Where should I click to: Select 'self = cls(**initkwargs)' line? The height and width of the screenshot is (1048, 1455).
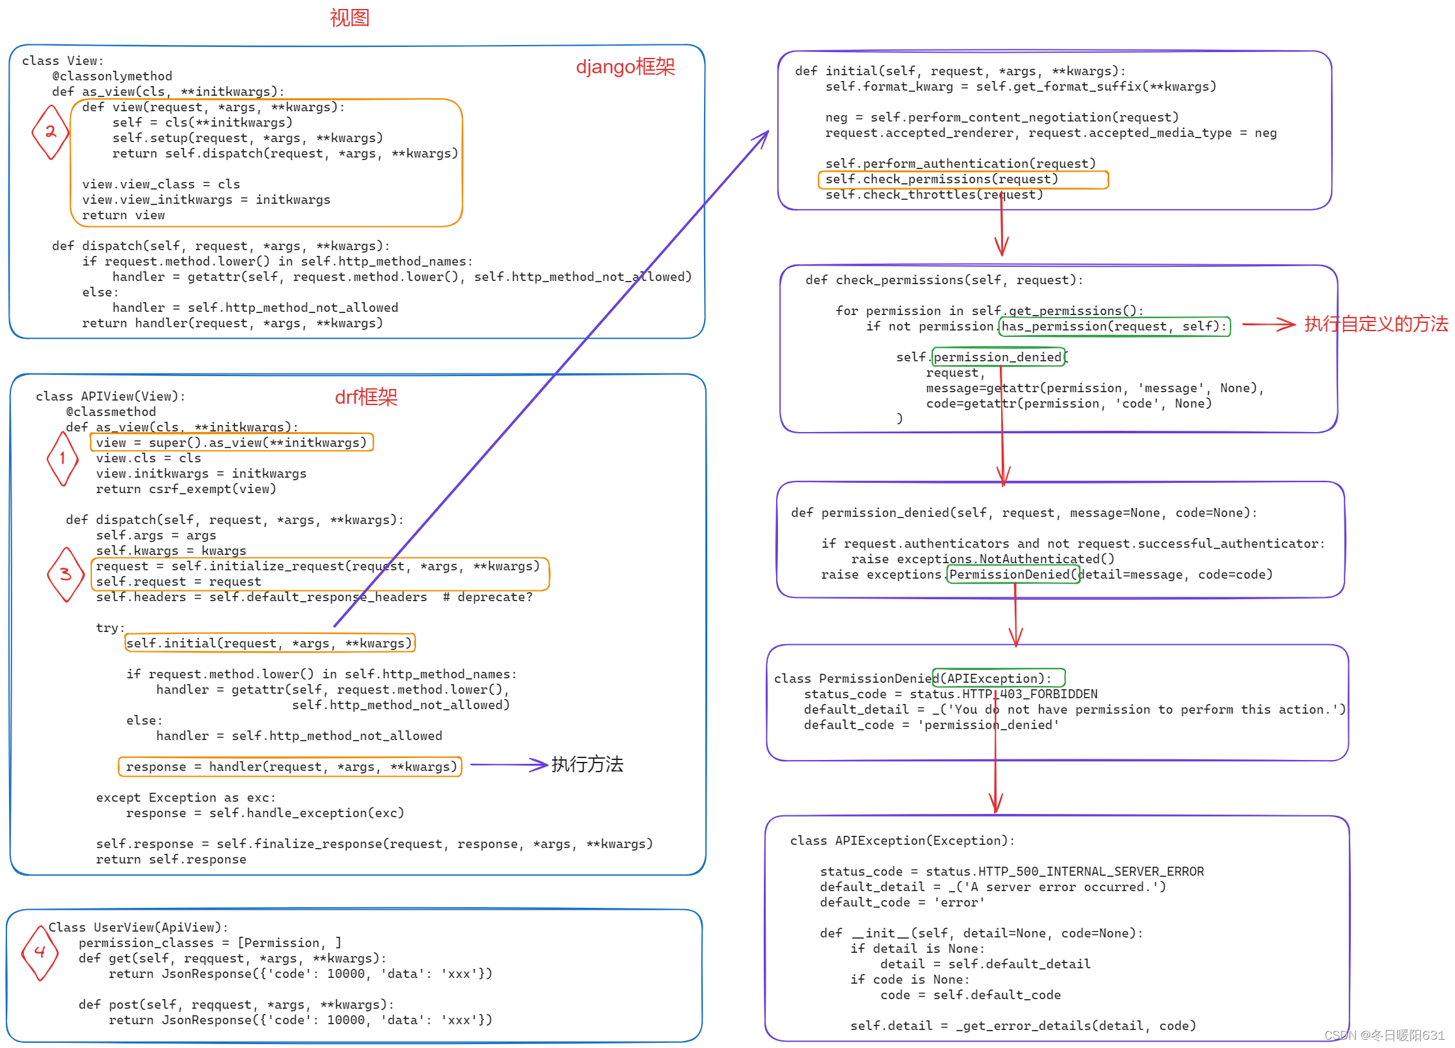tap(203, 123)
